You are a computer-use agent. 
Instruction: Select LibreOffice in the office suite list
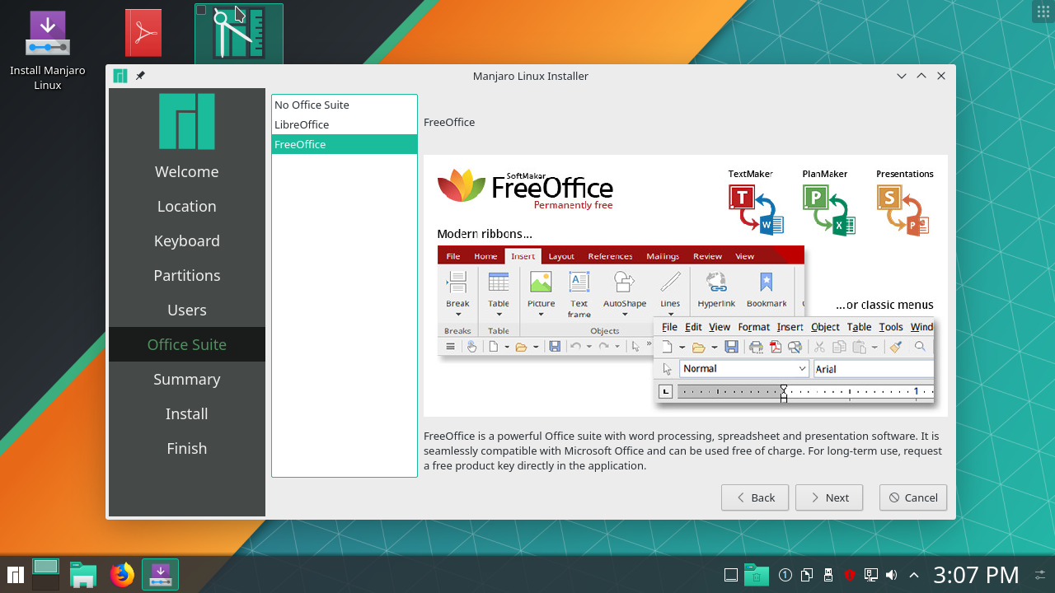pos(302,124)
